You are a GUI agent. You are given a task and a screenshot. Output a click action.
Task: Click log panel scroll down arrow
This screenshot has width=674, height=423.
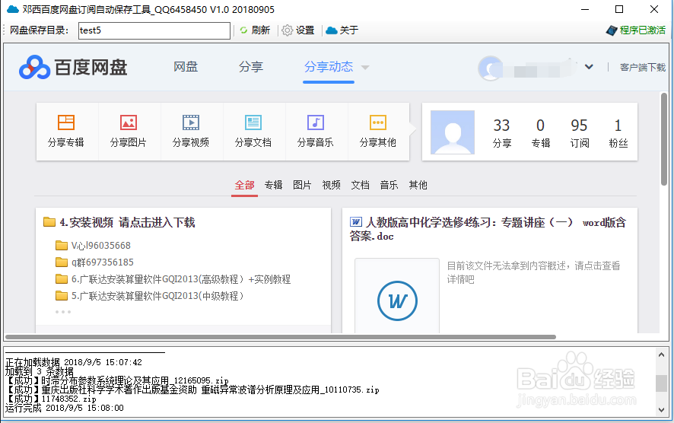coord(661,409)
